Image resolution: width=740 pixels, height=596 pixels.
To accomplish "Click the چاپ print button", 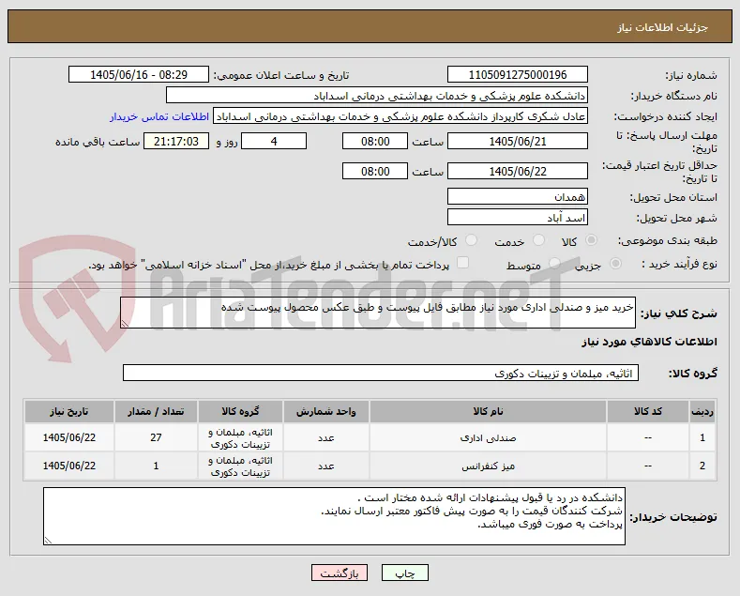I will [x=405, y=573].
